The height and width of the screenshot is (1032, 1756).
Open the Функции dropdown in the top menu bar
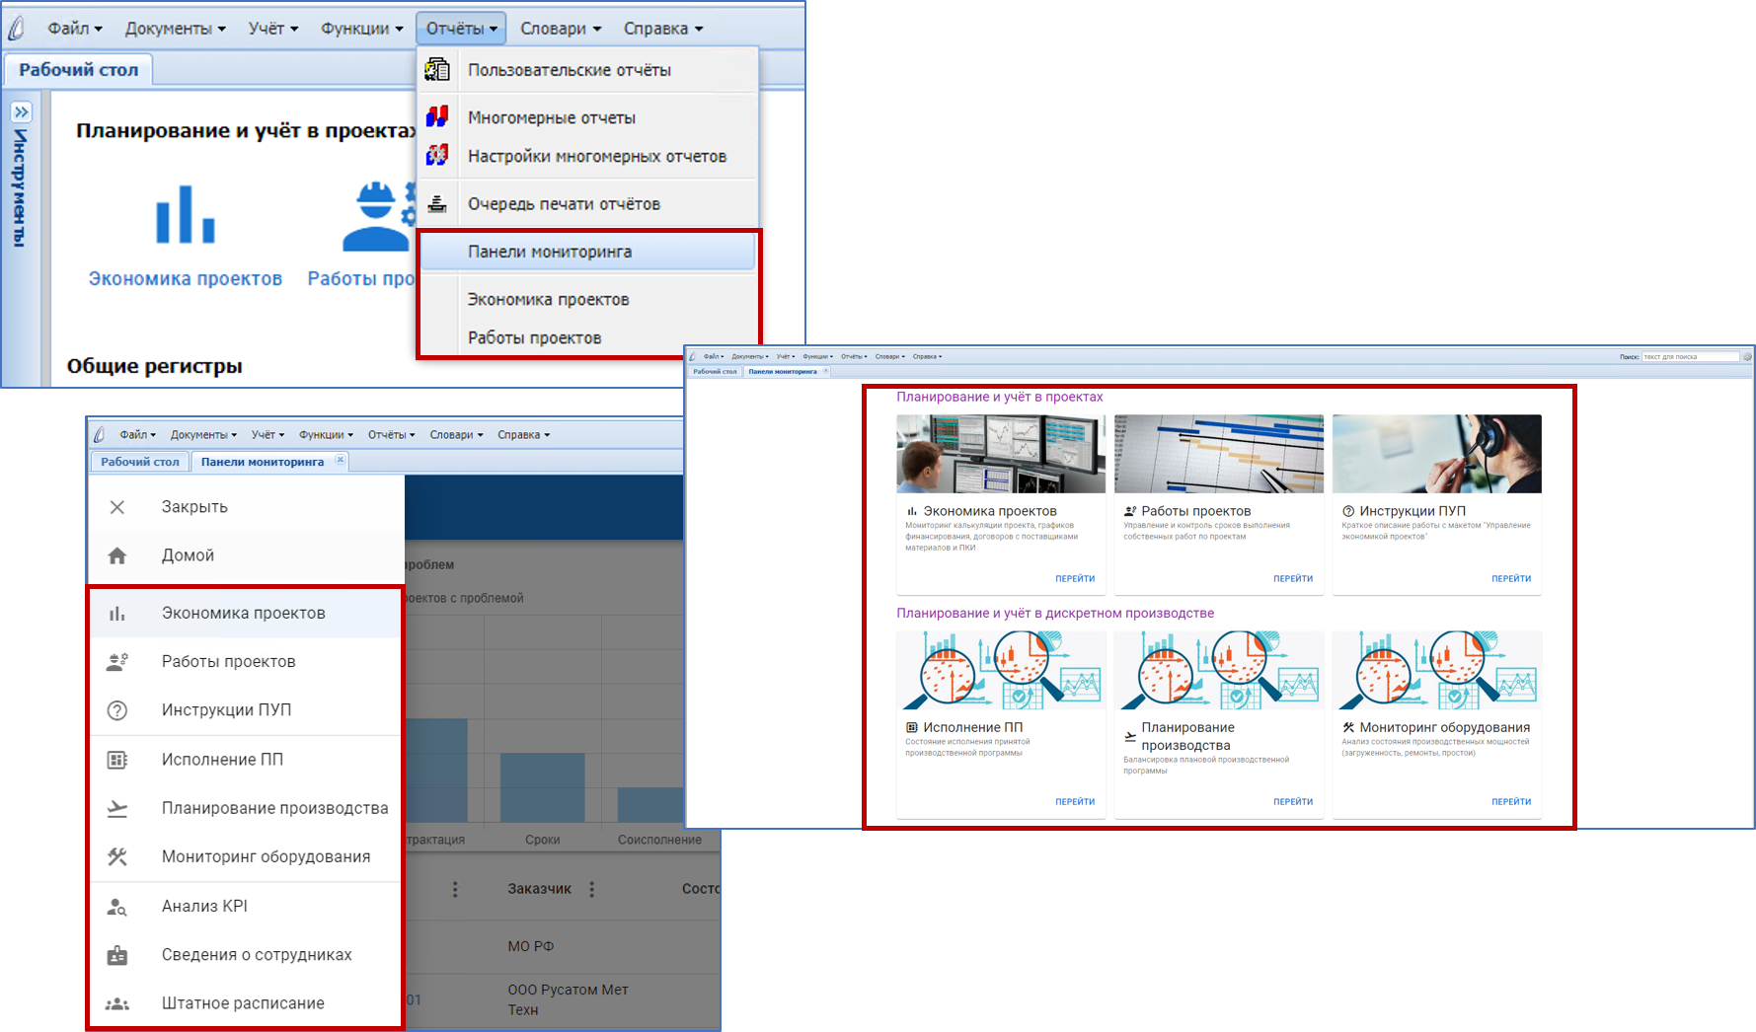click(x=361, y=29)
